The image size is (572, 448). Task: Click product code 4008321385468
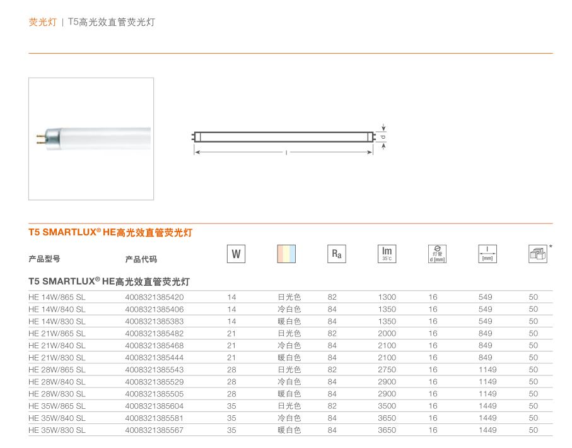coord(155,345)
